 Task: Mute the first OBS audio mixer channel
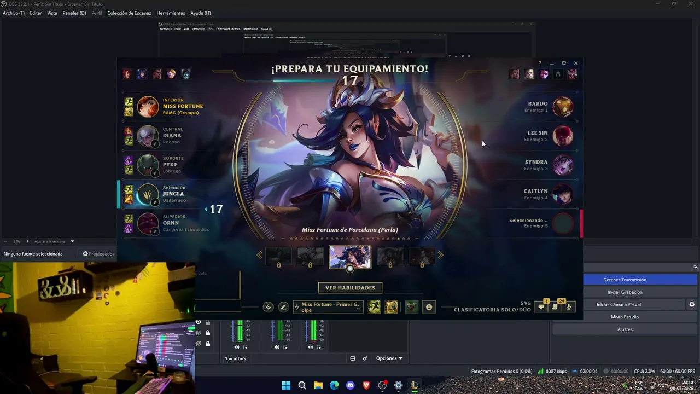(x=237, y=347)
